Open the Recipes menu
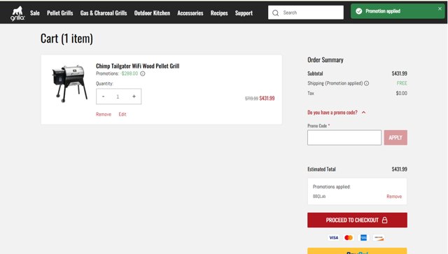The width and height of the screenshot is (448, 254). 219,13
